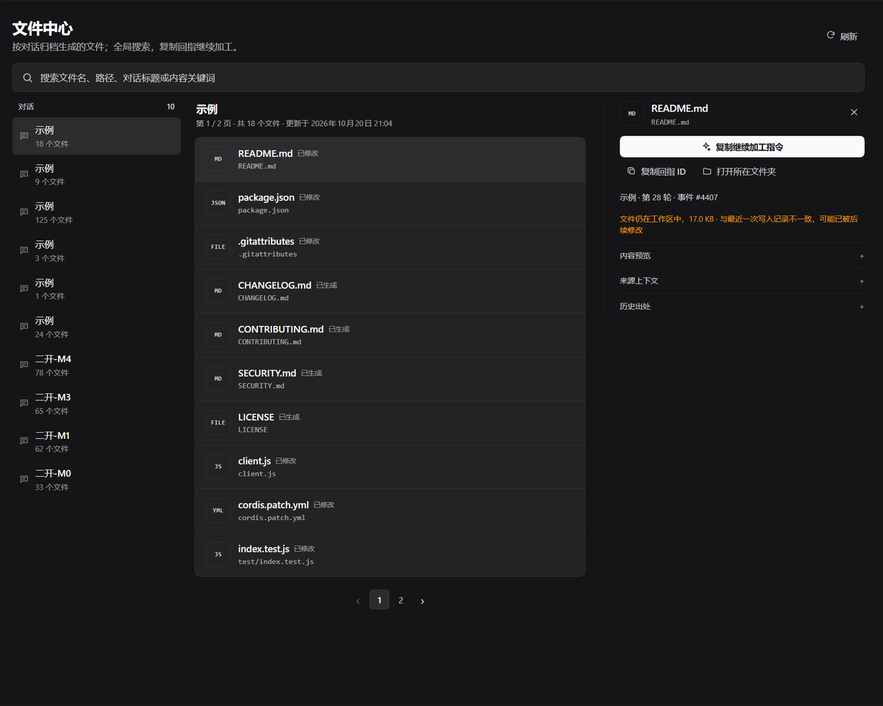Select page 1 in the pagination

379,600
